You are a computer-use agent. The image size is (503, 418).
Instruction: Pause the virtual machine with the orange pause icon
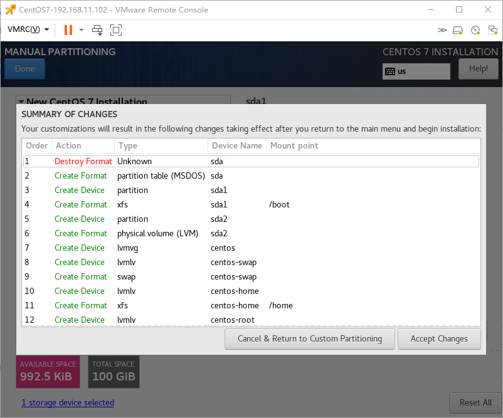point(68,30)
